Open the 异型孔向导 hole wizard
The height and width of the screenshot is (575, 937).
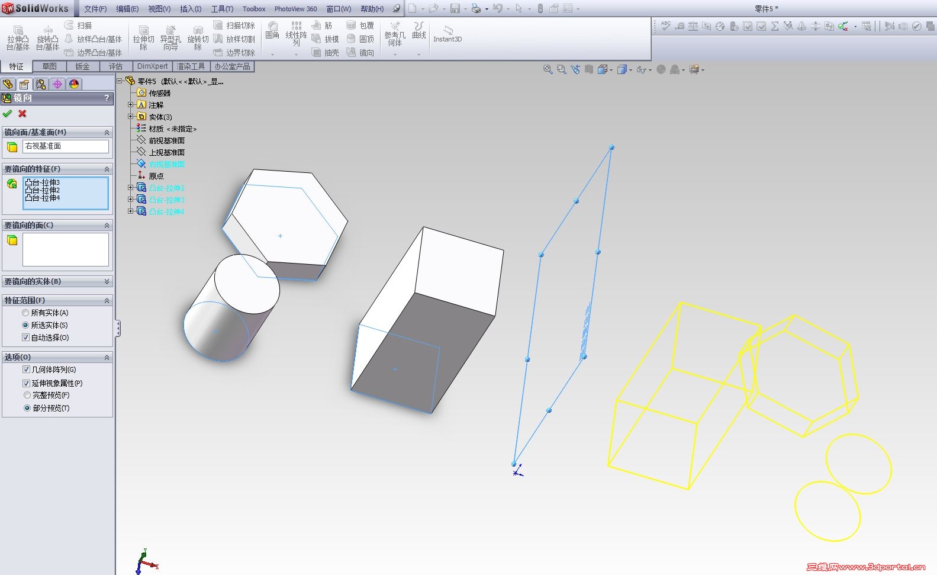pos(170,38)
